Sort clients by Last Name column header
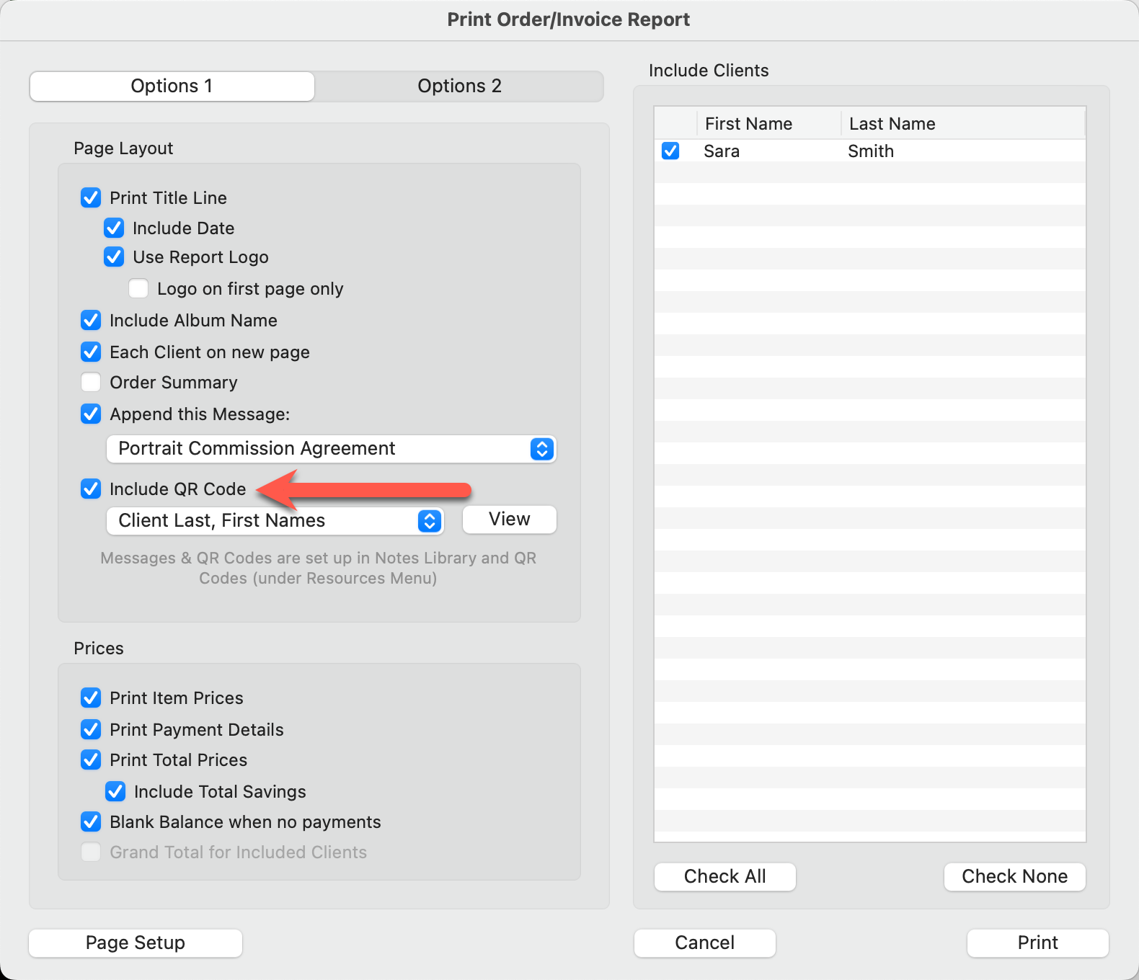The height and width of the screenshot is (980, 1139). tap(892, 124)
